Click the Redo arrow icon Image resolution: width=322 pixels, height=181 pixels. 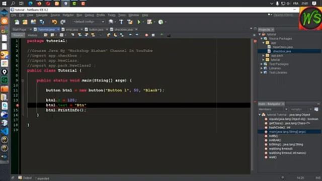pos(63,22)
